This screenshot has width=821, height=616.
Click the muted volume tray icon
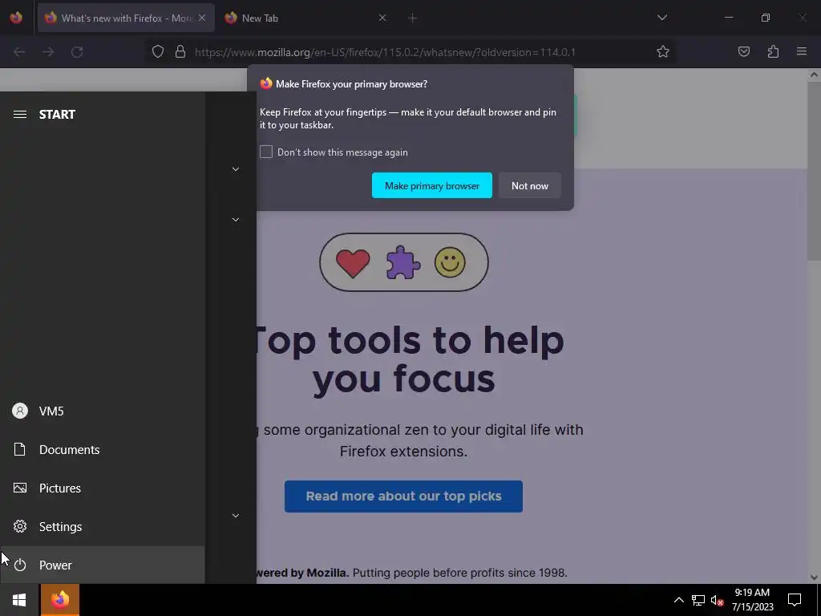click(x=717, y=600)
